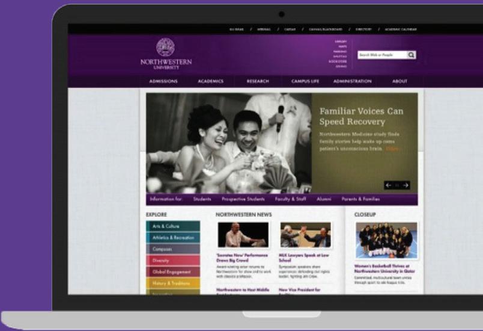Open the Academics menu
The width and height of the screenshot is (483, 331).
[211, 81]
